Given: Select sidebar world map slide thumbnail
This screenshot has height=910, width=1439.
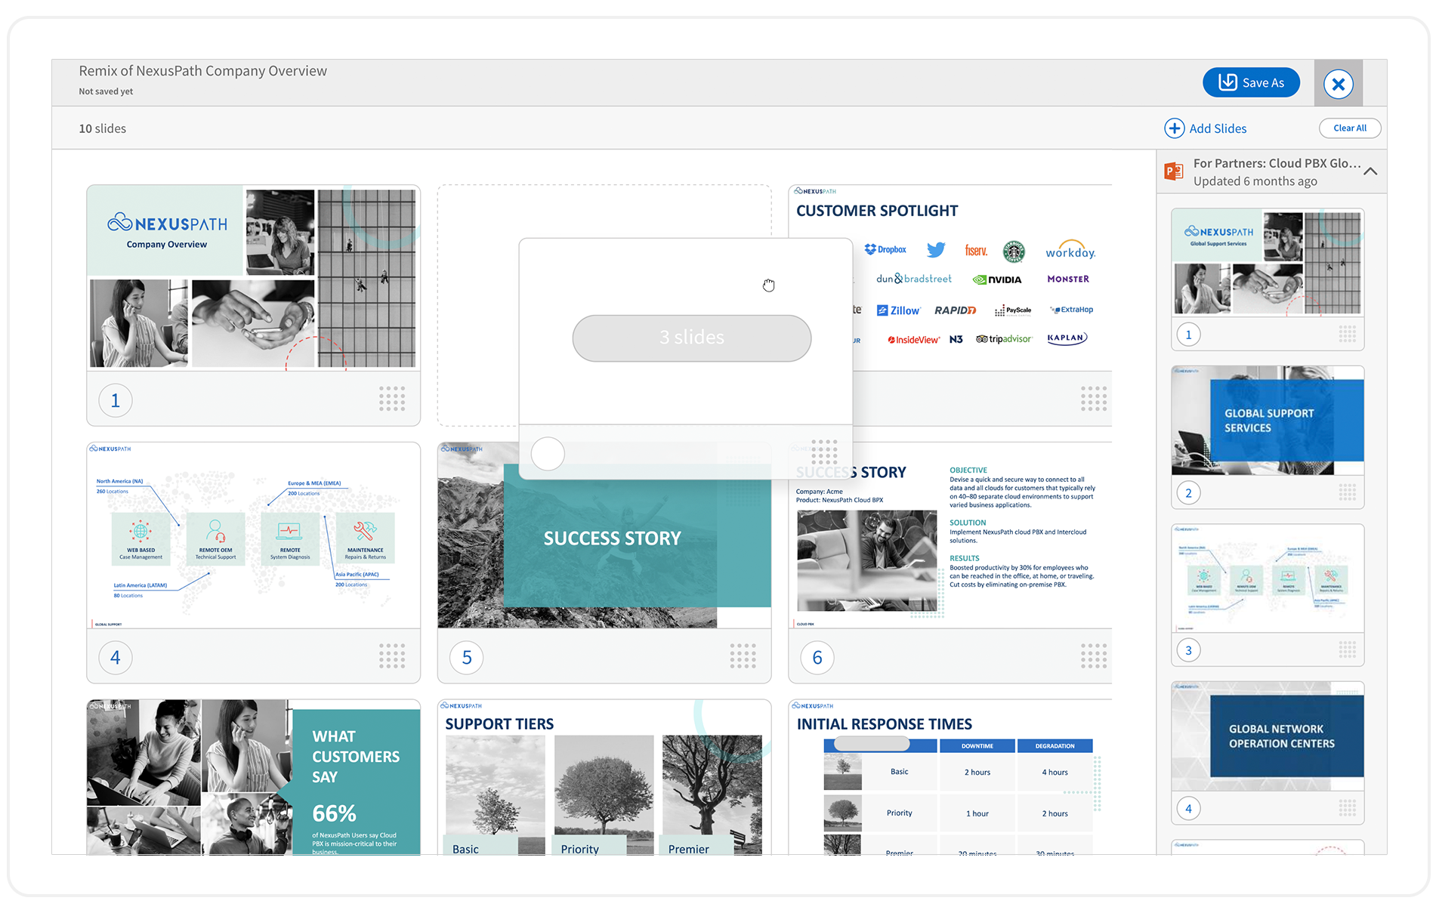Looking at the screenshot, I should click(1268, 578).
